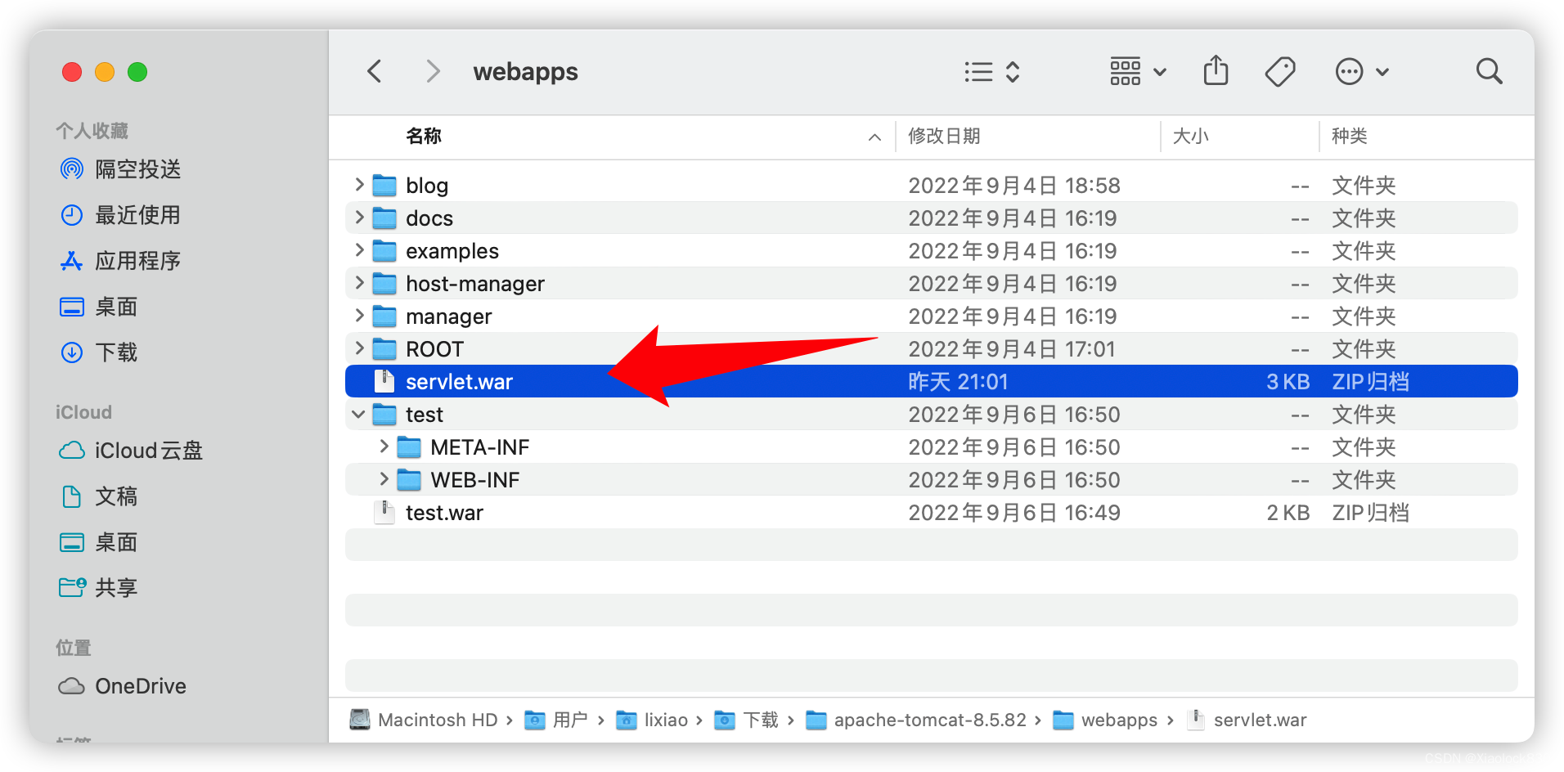The image size is (1564, 772).
Task: Open the More actions ellipsis menu
Action: [x=1362, y=72]
